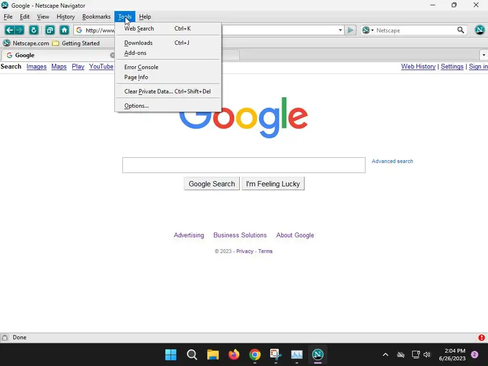488x366 pixels.
Task: Click the Google Search button
Action: coord(212,183)
